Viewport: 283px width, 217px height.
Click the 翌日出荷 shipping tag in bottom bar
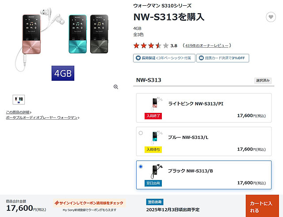point(155,202)
